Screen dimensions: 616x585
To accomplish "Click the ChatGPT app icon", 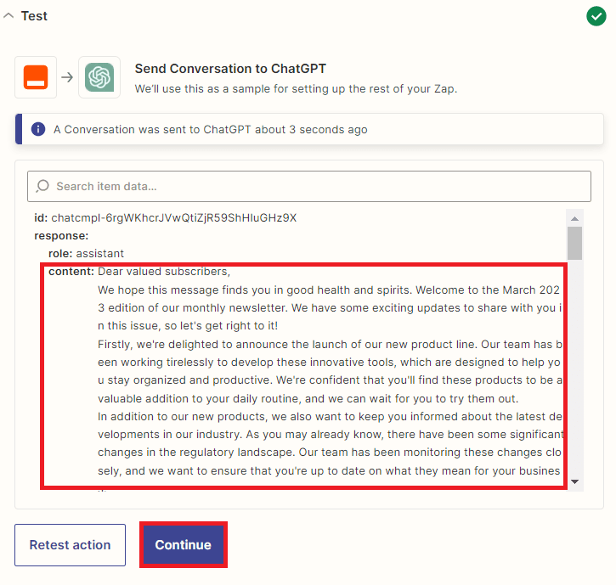I will [x=99, y=78].
